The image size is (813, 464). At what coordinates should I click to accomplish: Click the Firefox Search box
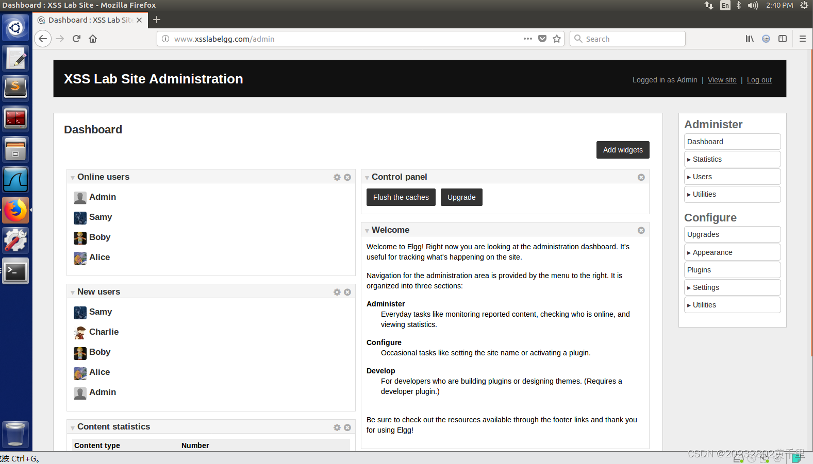click(x=627, y=39)
